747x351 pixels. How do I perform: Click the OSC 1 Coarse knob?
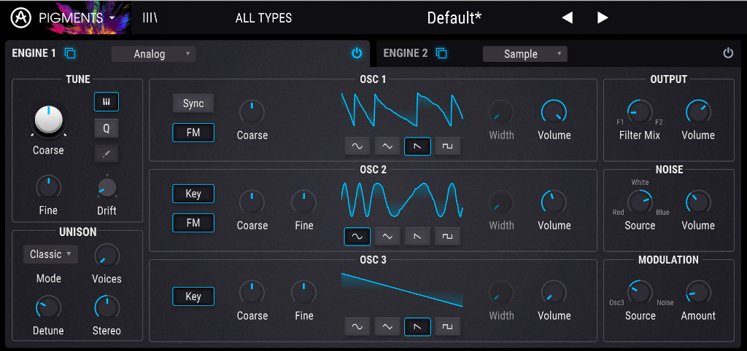click(252, 112)
